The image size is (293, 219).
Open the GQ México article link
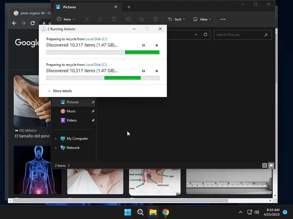[x=32, y=136]
